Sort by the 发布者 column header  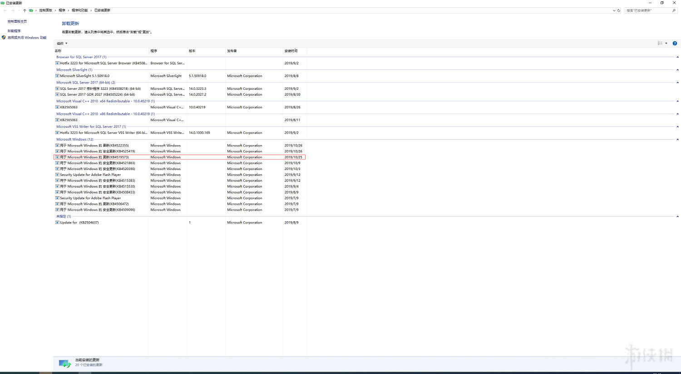pyautogui.click(x=232, y=51)
